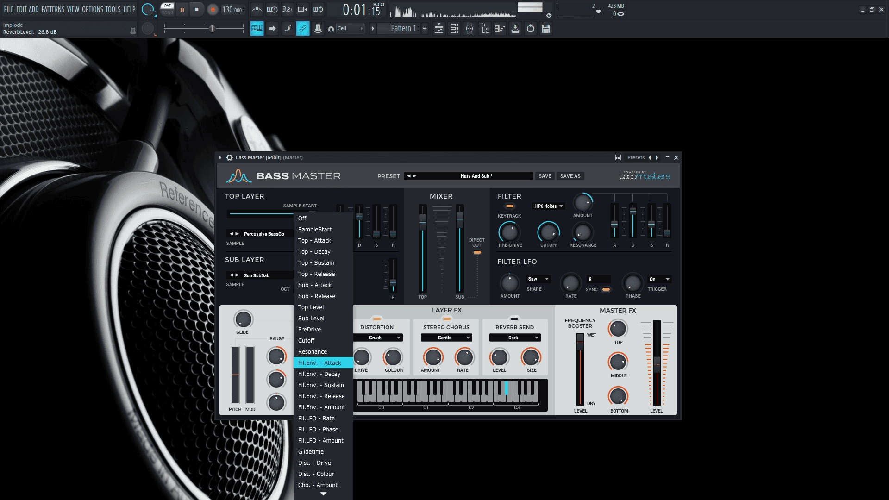Viewport: 889px width, 500px height.
Task: Open the Gentle chorus type dropdown
Action: pos(446,338)
